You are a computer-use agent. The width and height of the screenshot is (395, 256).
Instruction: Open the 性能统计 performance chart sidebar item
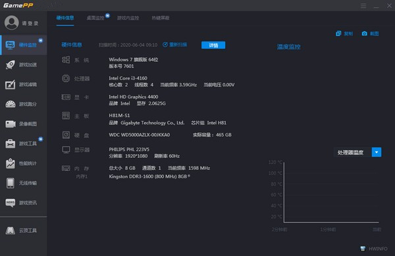[x=24, y=163]
